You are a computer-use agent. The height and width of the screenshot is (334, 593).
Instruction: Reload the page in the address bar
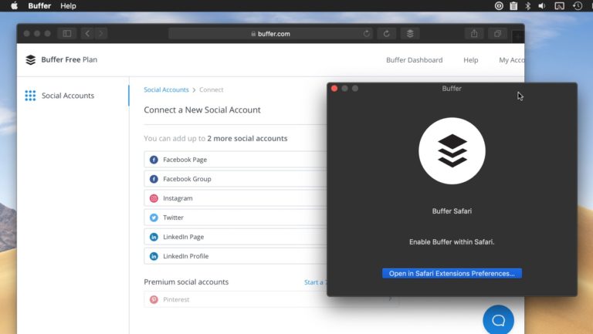pos(367,33)
